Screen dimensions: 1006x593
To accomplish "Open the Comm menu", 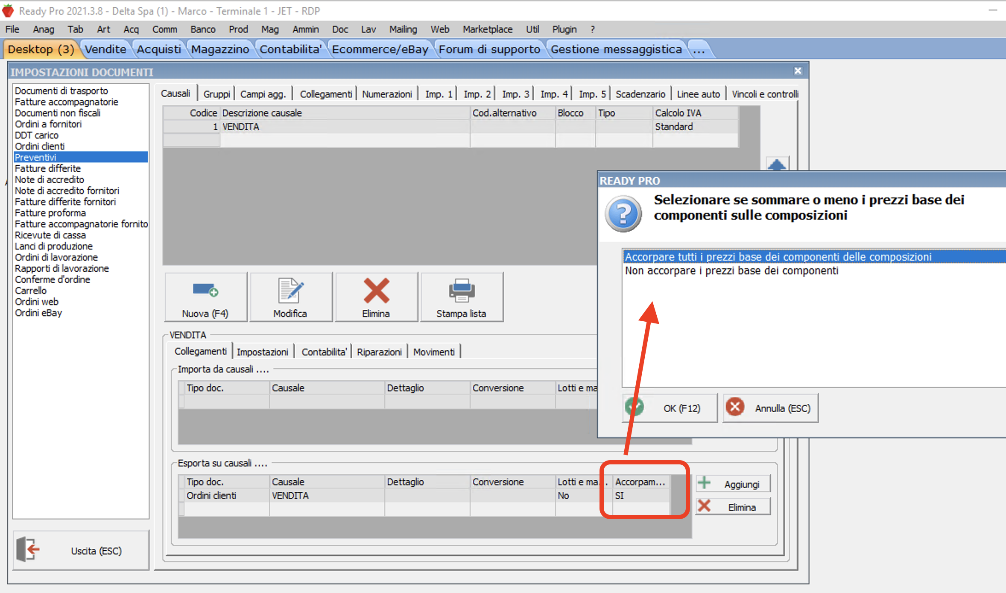I will 165,29.
